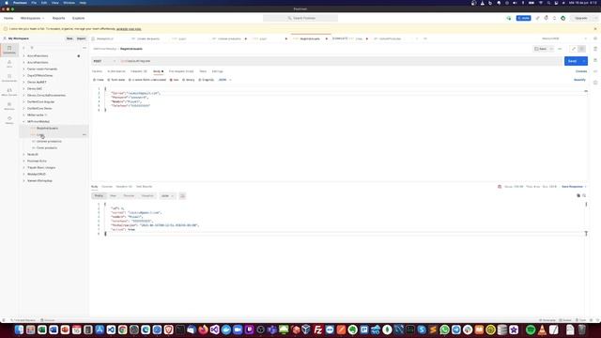
Task: Click the Import button
Action: click(82, 38)
